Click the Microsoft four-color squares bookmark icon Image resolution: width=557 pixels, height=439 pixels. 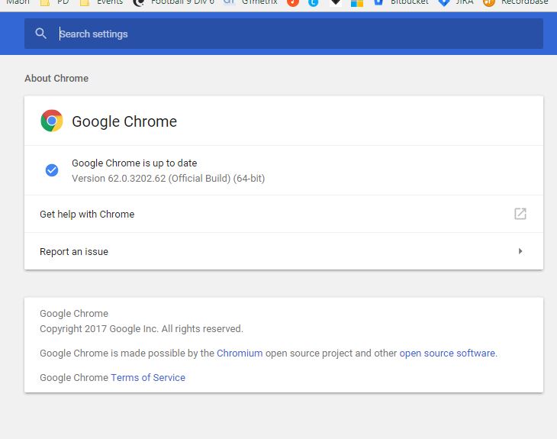(356, 3)
